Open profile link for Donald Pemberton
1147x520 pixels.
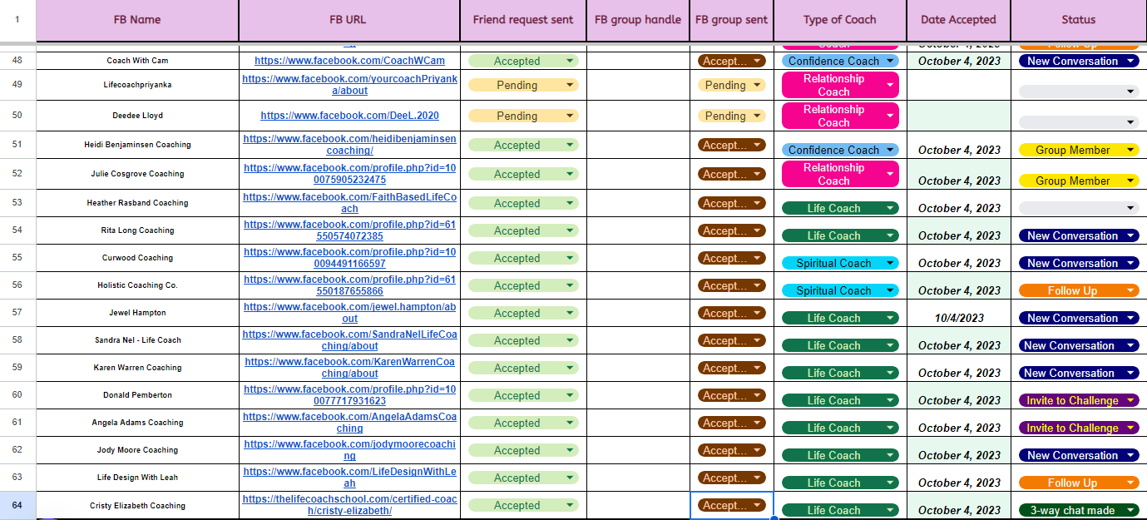point(349,395)
